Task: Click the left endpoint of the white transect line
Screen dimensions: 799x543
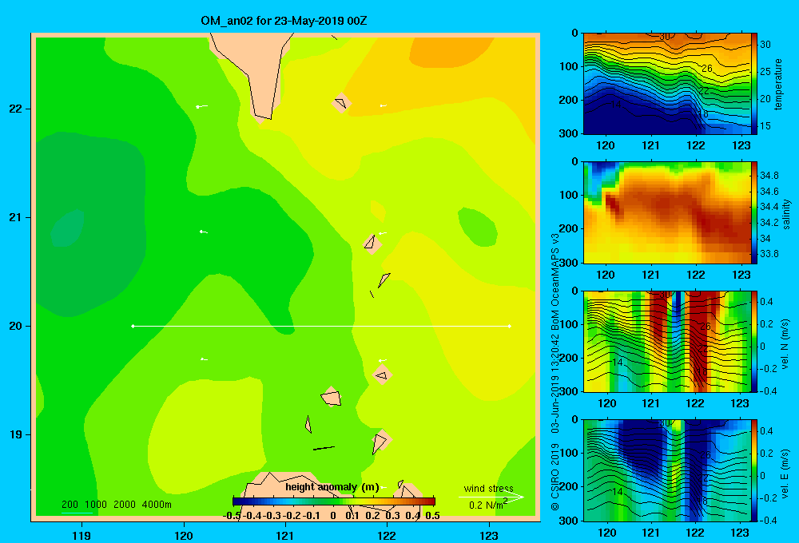Action: tap(133, 326)
